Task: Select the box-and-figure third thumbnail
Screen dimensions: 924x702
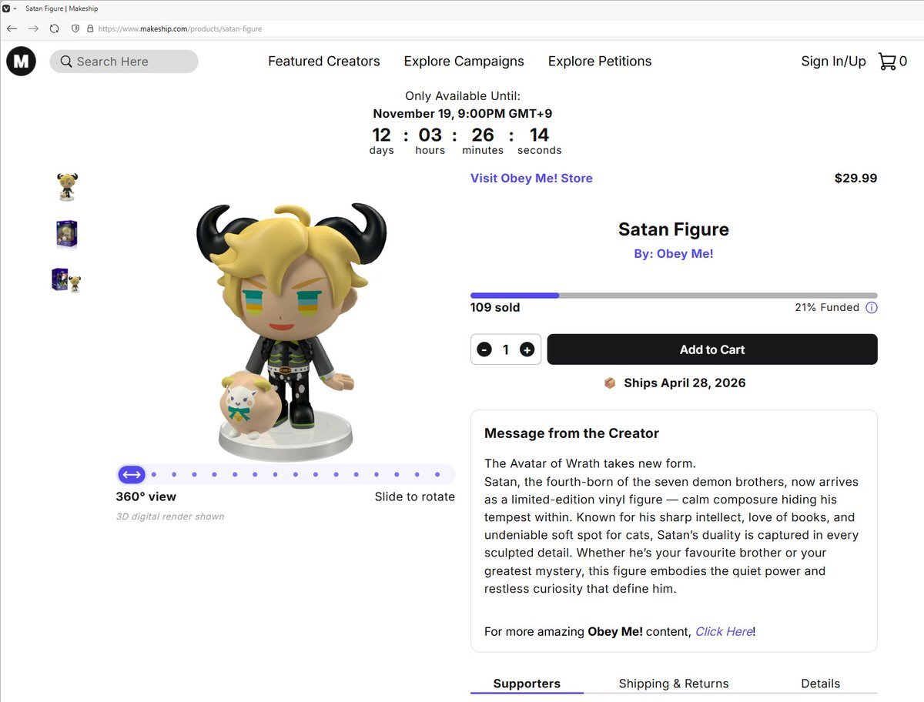Action: tap(67, 280)
